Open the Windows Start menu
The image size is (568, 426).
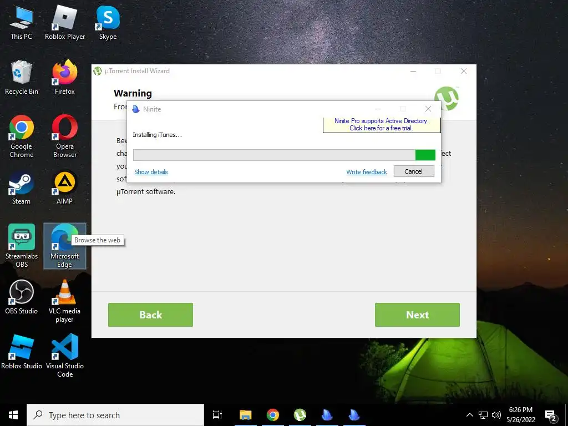pyautogui.click(x=13, y=415)
